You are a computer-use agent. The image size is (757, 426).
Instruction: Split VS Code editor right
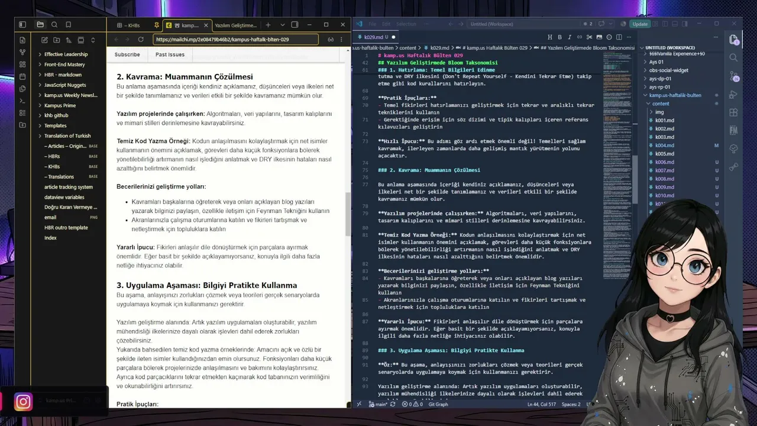(620, 37)
